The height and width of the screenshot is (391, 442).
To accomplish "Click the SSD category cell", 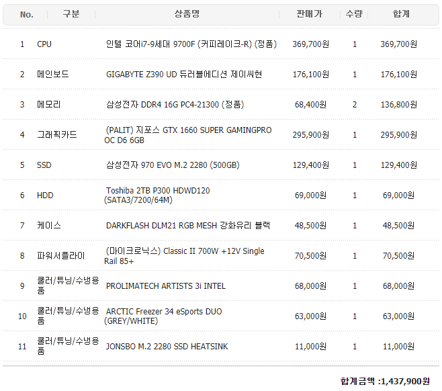I will 44,165.
